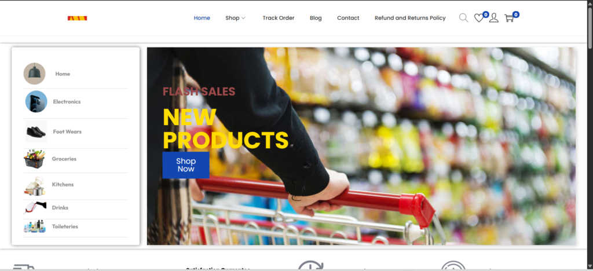Open Refund and Returns Policy page
Viewport: 593px width, 271px height.
410,18
